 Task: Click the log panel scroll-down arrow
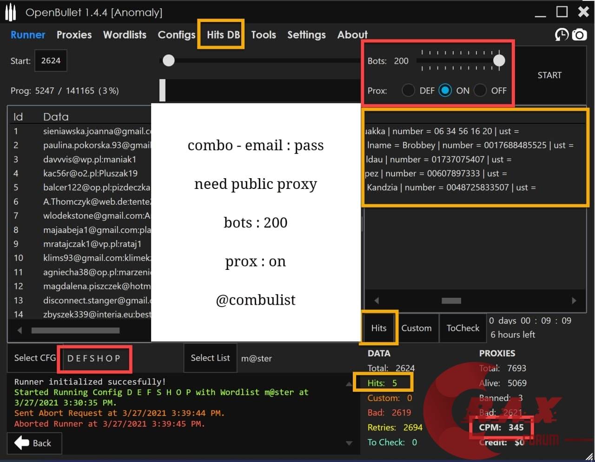(x=349, y=443)
